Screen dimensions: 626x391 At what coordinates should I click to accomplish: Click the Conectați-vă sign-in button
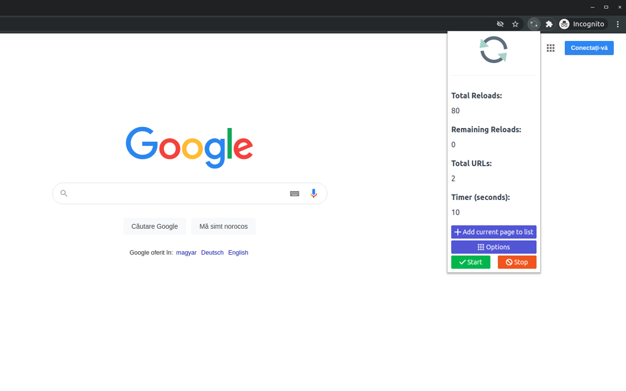pos(589,48)
